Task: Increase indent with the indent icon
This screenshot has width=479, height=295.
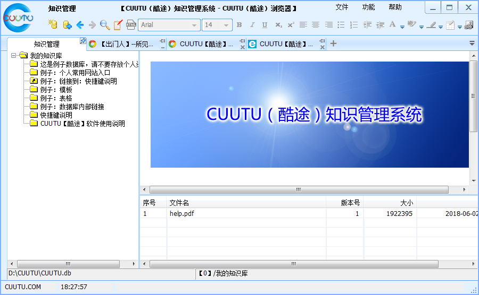Action: pyautogui.click(x=367, y=25)
